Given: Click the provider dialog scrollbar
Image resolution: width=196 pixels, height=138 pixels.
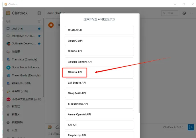Looking at the screenshot, I should (139, 63).
